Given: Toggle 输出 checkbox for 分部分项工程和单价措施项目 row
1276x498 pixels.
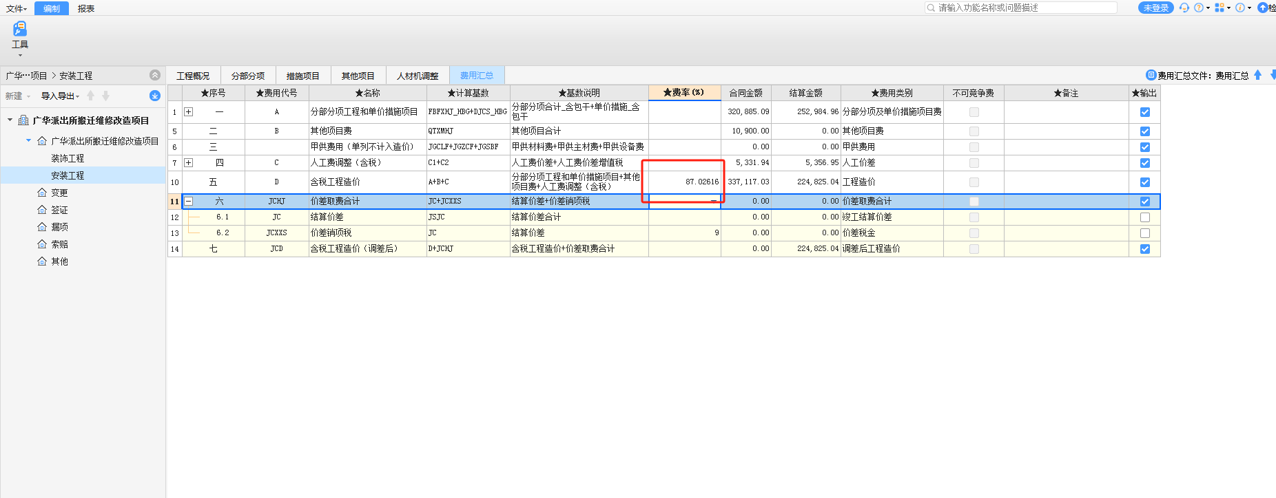Looking at the screenshot, I should tap(1145, 112).
